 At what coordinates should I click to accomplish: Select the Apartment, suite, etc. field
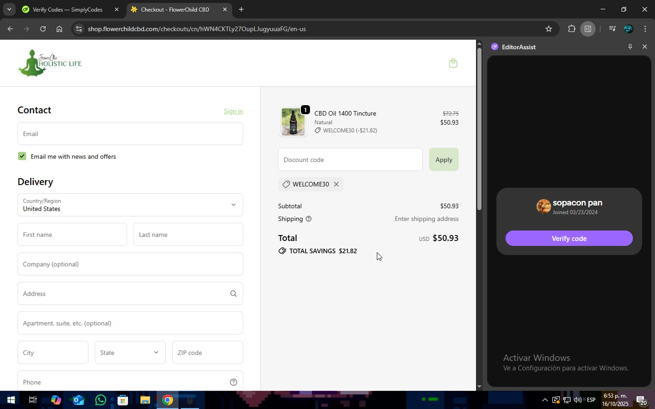coord(130,323)
